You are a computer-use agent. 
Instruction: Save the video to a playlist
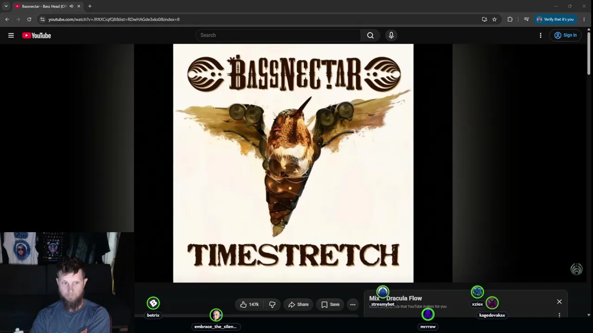pos(330,304)
